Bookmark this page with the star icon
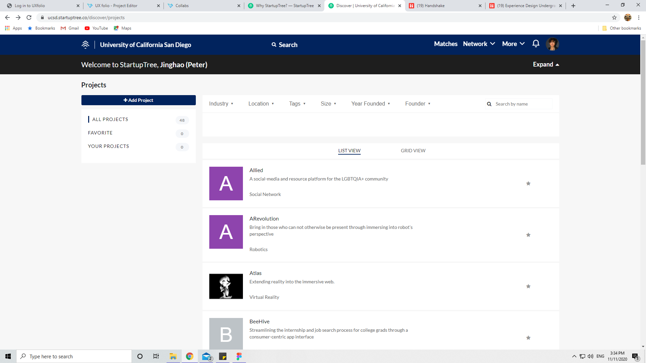 tap(614, 17)
